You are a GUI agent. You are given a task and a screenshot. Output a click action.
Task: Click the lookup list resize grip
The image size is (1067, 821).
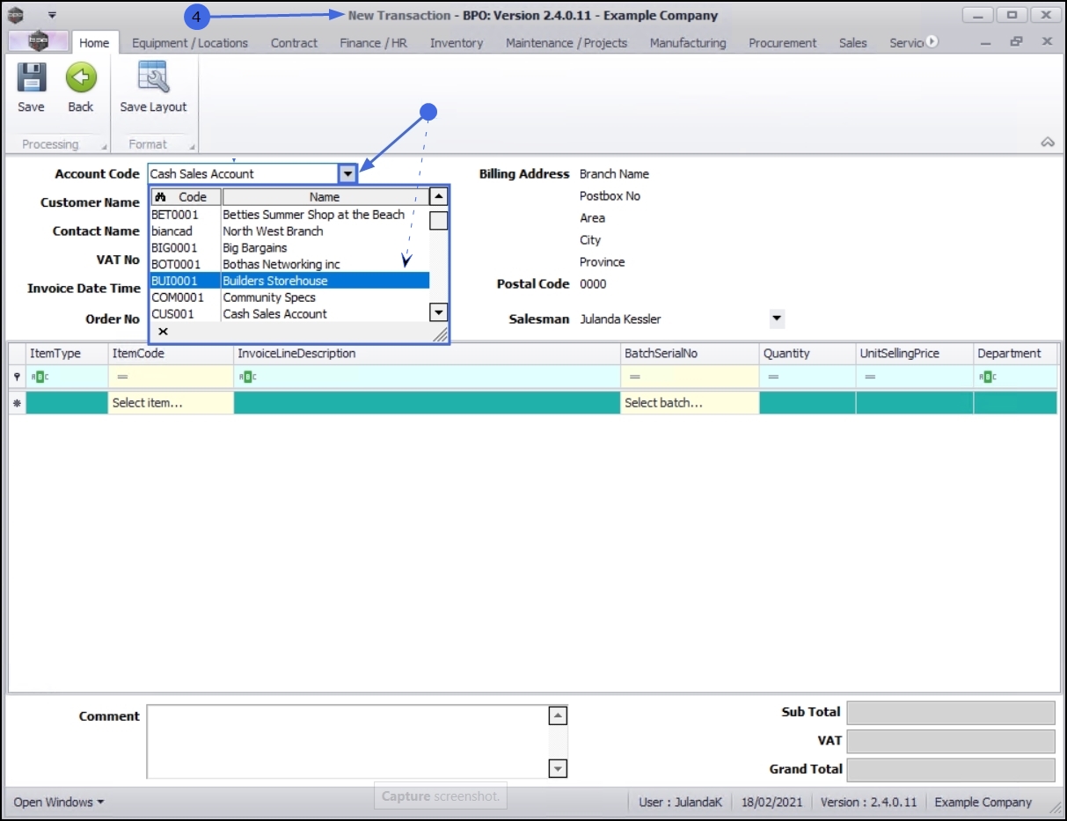(441, 334)
